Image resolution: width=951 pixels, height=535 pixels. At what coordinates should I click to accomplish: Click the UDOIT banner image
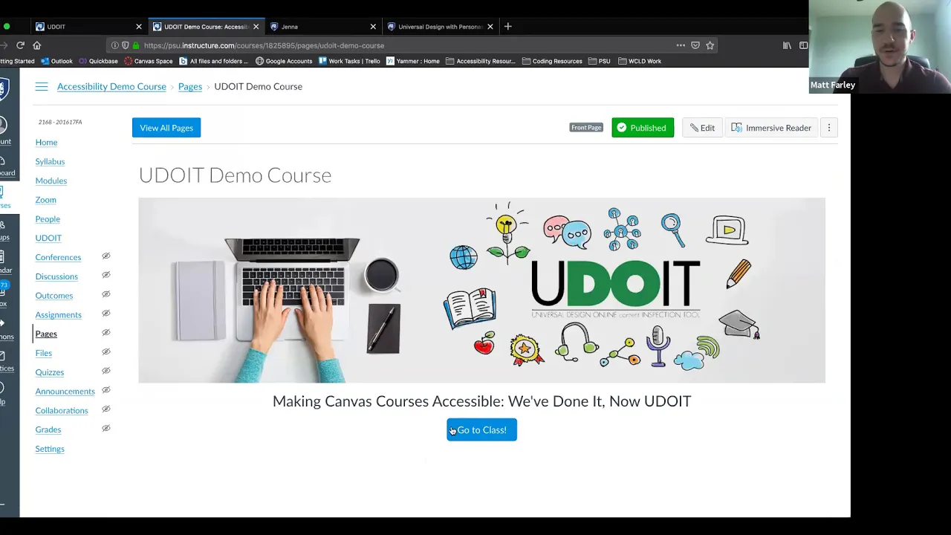pos(481,291)
